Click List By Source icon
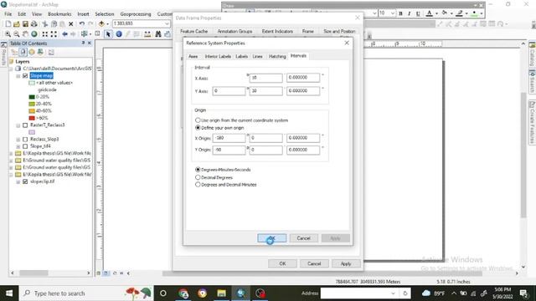Viewport: 536px width, 301px height. [x=23, y=52]
